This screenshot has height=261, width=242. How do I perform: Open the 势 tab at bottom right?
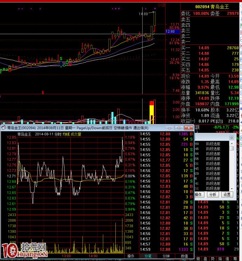tap(213, 259)
